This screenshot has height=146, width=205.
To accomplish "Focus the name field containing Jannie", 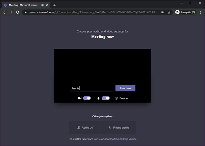I will (92, 88).
